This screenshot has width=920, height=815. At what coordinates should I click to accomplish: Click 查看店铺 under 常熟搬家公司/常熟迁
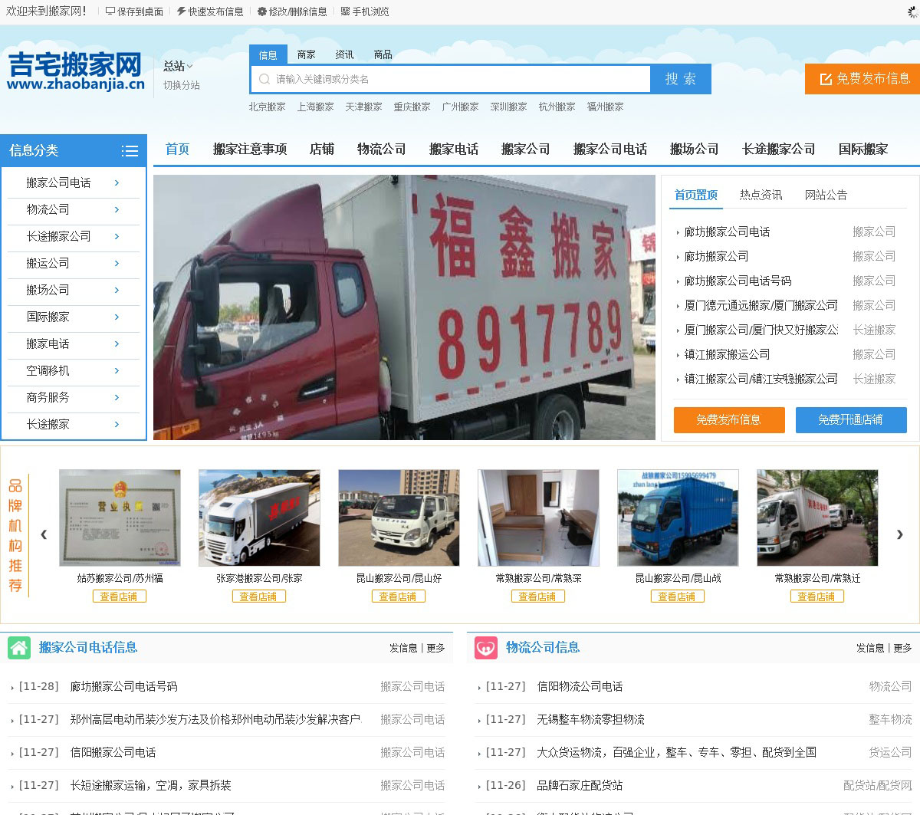816,596
